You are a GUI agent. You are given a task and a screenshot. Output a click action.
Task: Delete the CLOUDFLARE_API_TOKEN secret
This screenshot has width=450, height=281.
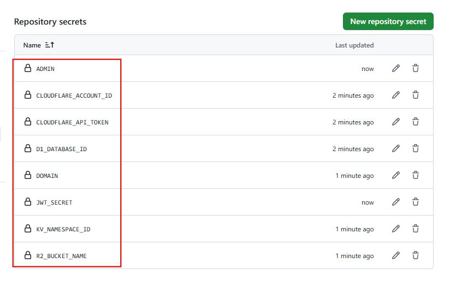coord(416,122)
